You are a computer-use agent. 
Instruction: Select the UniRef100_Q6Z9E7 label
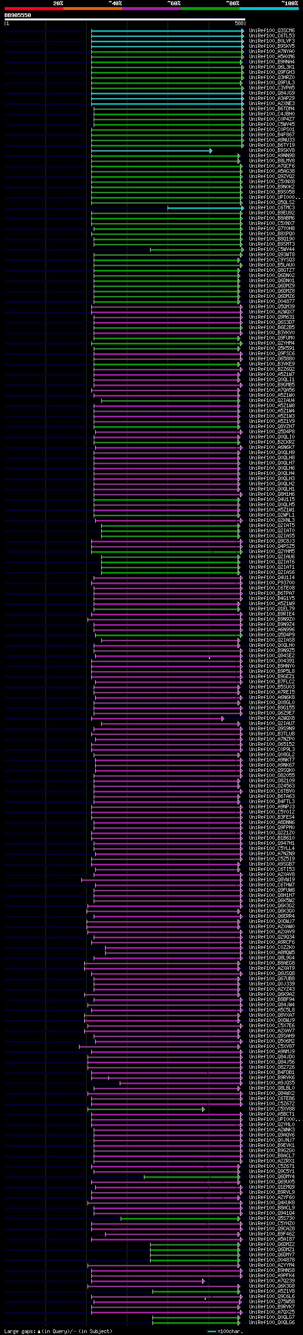coord(272,713)
